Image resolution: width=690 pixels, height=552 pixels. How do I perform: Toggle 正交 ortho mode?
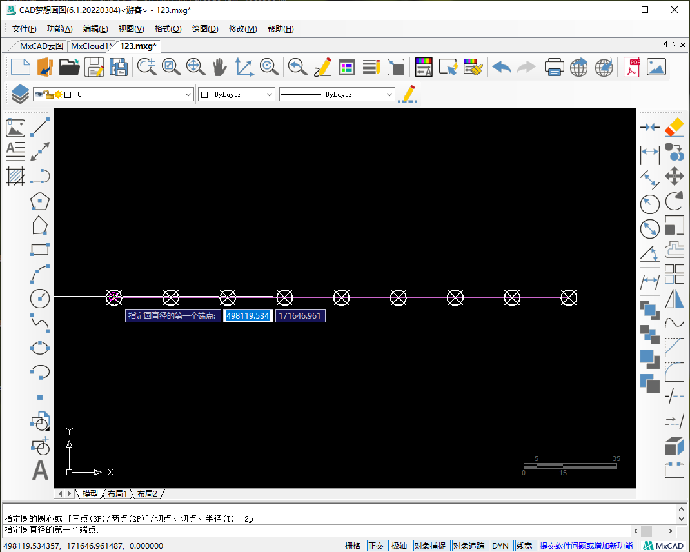[x=376, y=546]
